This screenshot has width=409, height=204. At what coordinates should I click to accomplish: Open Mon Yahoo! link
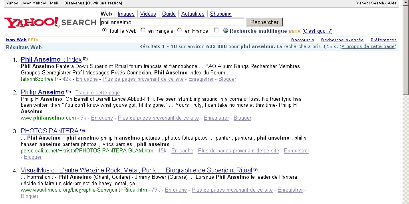35,3
